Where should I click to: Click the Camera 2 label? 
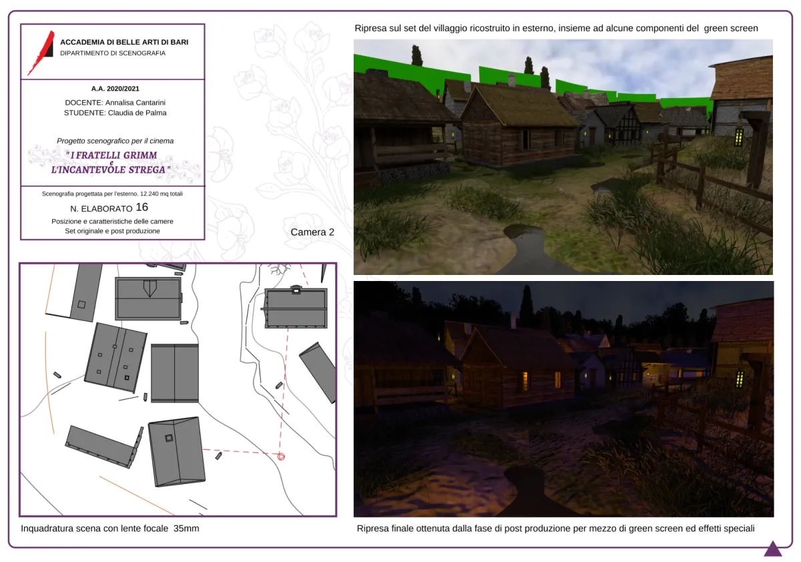pos(312,232)
